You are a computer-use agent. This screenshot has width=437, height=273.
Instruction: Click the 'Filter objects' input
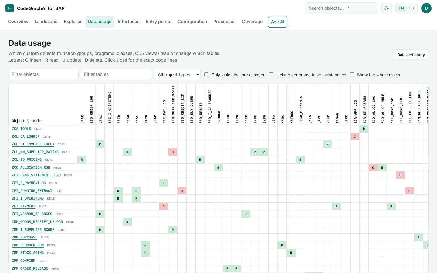43,75
